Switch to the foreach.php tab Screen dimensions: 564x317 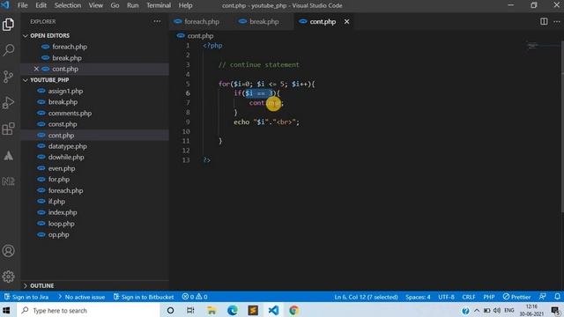point(197,21)
